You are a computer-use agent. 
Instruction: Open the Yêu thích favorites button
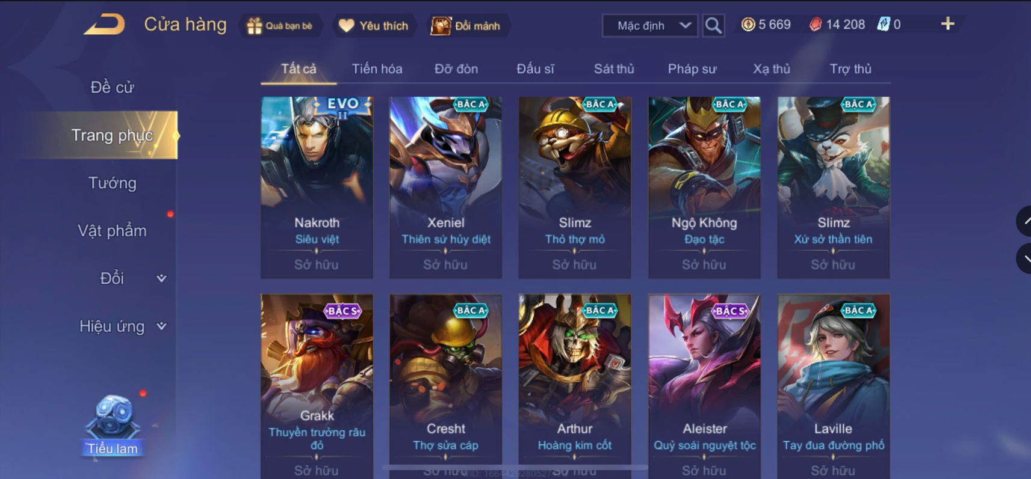click(x=374, y=26)
